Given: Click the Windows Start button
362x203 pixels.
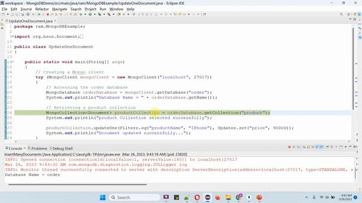Looking at the screenshot, I should [103, 197].
